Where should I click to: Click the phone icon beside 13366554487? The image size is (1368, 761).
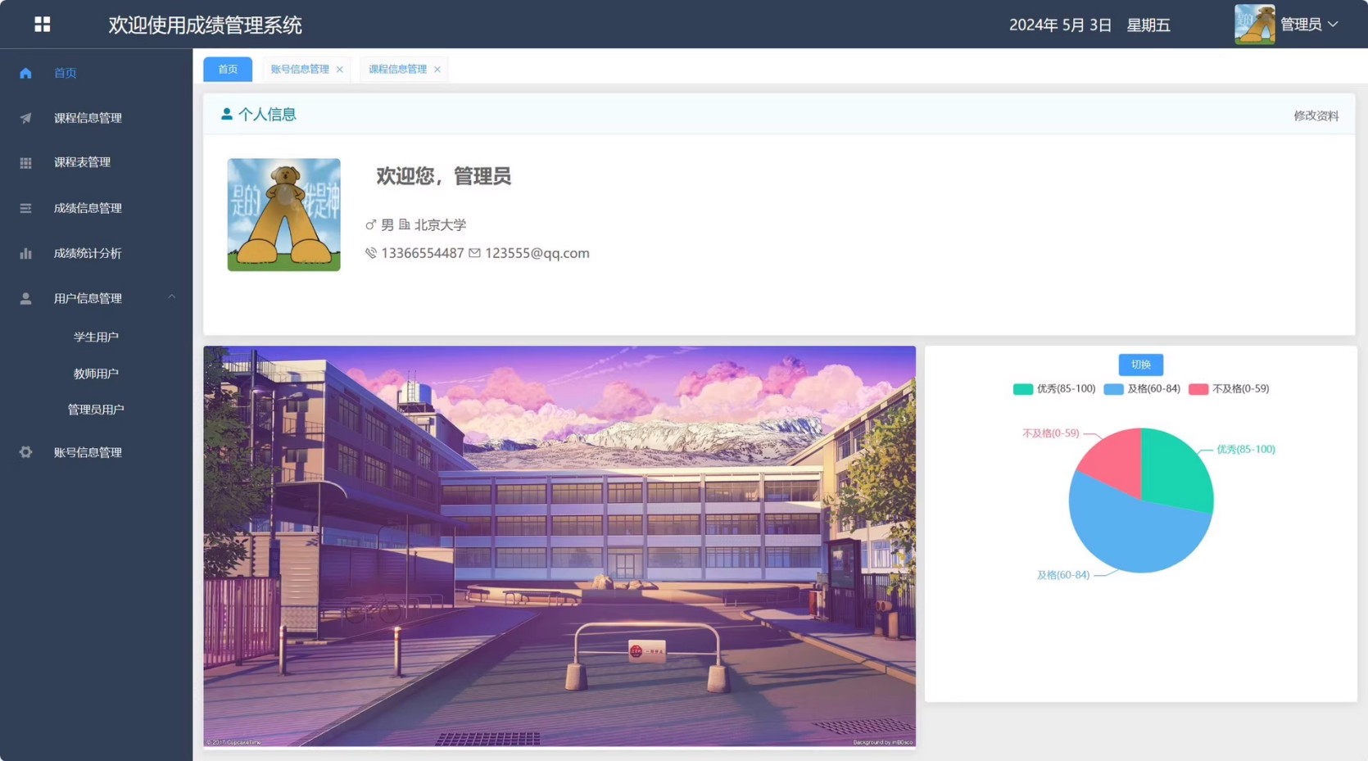tap(371, 253)
